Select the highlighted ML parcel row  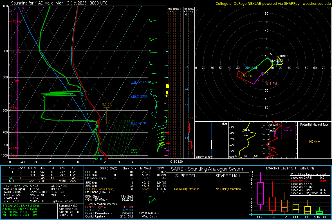[42, 178]
